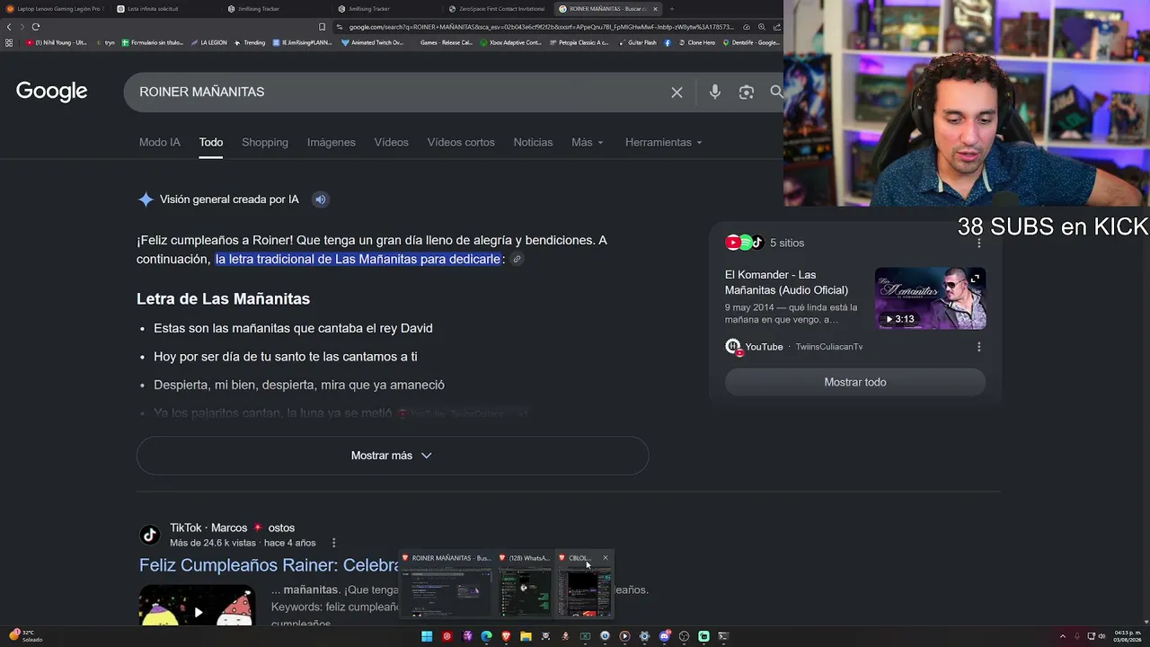Click the link icon after the highlighted sentence
This screenshot has width=1150, height=647.
pos(517,260)
